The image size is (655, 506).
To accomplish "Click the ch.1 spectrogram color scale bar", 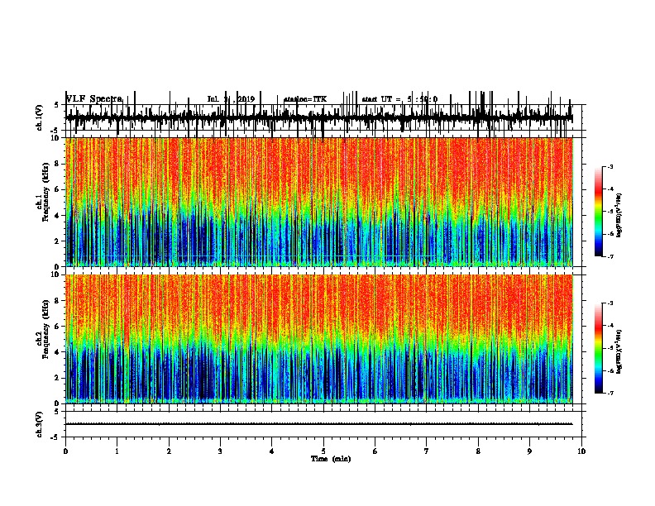I will pyautogui.click(x=599, y=212).
